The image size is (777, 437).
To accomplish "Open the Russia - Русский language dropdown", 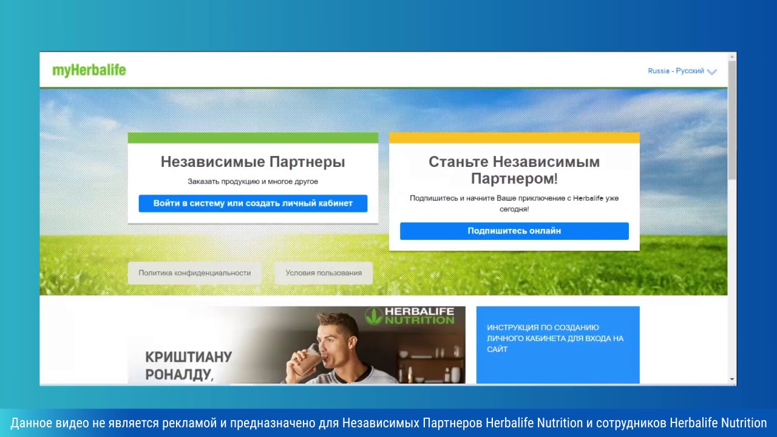I will pyautogui.click(x=682, y=71).
